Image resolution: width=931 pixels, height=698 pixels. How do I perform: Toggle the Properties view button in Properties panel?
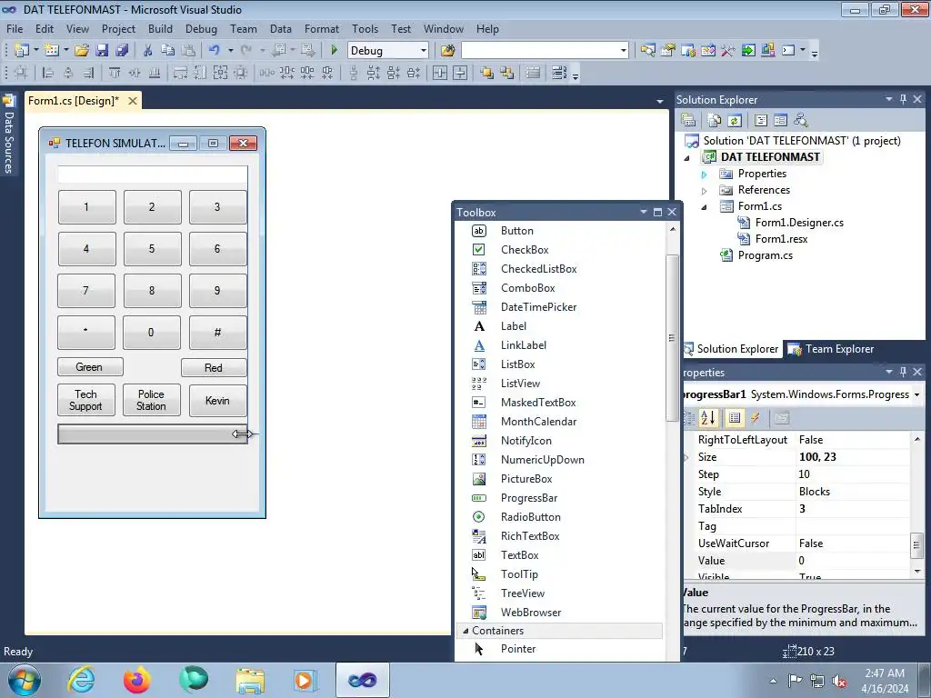(735, 418)
